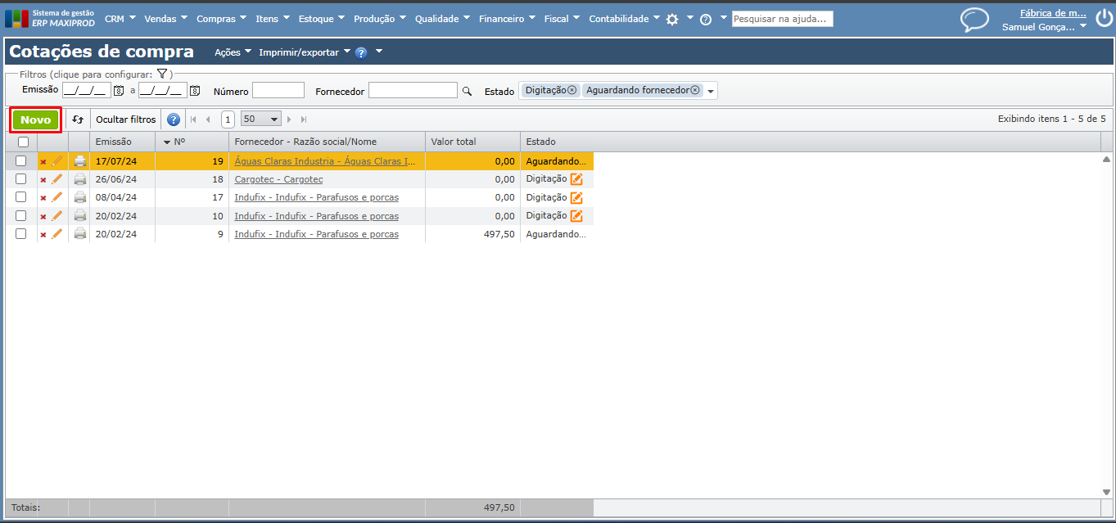Click the Número filter field
1116x523 pixels.
[x=278, y=90]
